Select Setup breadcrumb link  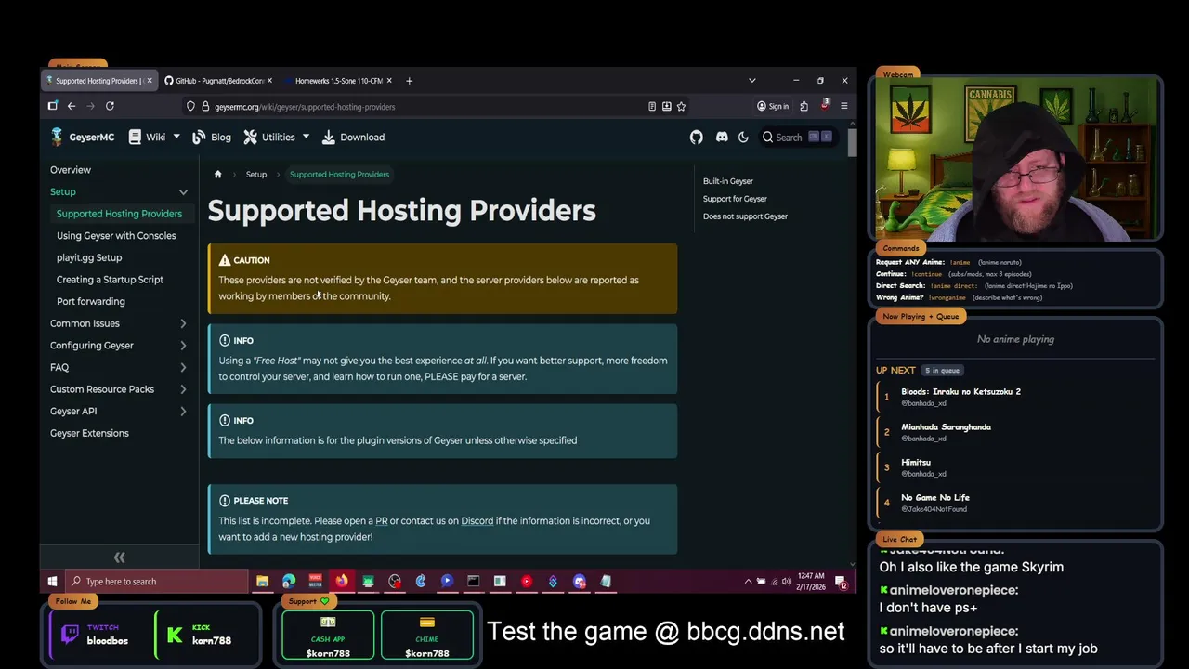click(256, 174)
